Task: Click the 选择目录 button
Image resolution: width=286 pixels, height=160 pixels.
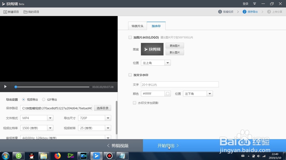Action: 102,108
